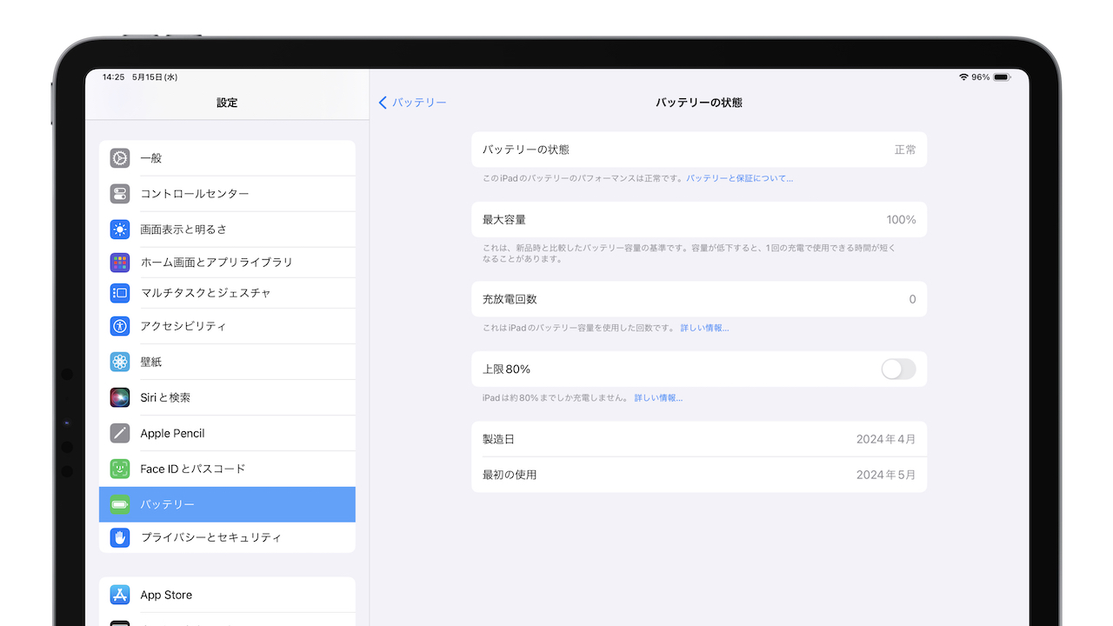Select the Control Center gear icon
Screen dimensions: 1113x626
119,195
